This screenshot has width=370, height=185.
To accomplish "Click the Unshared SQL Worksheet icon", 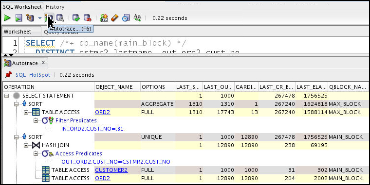I will tap(104, 18).
